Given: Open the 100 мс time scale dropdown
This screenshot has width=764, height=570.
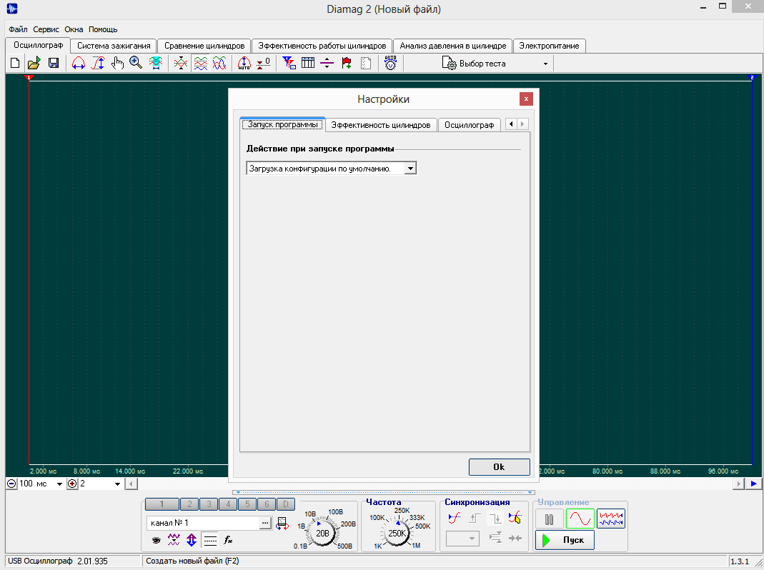Looking at the screenshot, I should pyautogui.click(x=59, y=484).
